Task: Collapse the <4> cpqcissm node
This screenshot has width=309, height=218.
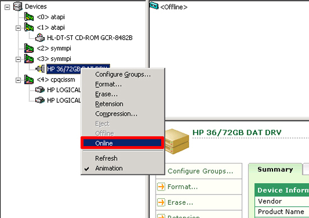Action: (18, 80)
